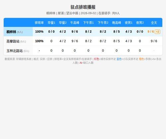Click the 排班率 dash in 玉林北路站 row
Viewport: 166px width, 139px height.
(x=39, y=51)
